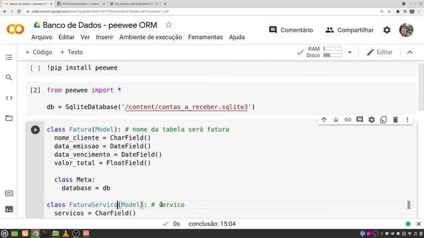Image resolution: width=424 pixels, height=238 pixels.
Task: Open terminal icon in left sidebar
Action: pos(9,209)
